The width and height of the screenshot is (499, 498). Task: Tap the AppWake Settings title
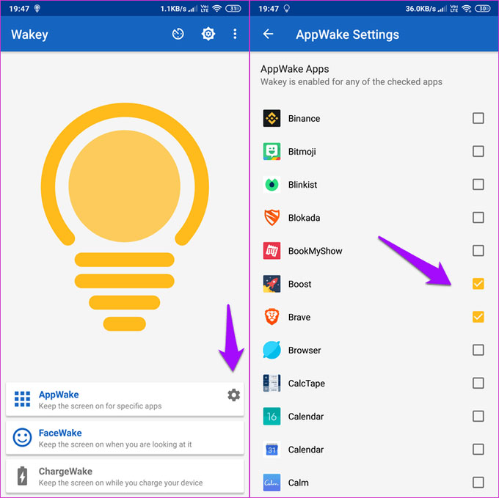click(347, 34)
